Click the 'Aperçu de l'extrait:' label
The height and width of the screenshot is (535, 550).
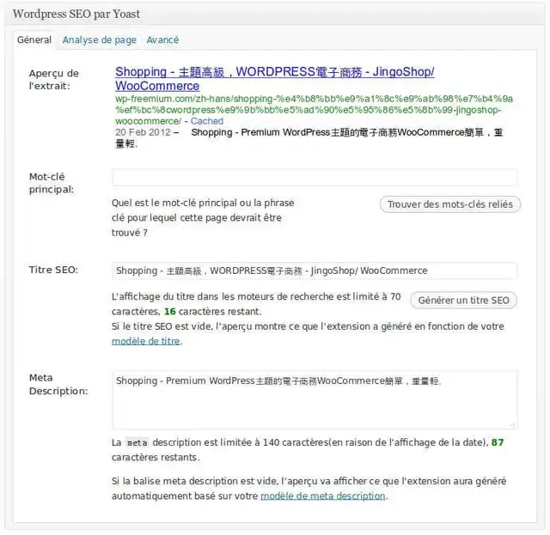click(54, 80)
